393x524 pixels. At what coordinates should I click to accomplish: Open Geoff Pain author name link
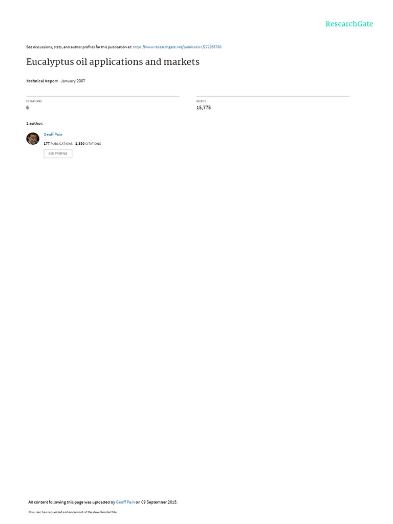tap(53, 135)
